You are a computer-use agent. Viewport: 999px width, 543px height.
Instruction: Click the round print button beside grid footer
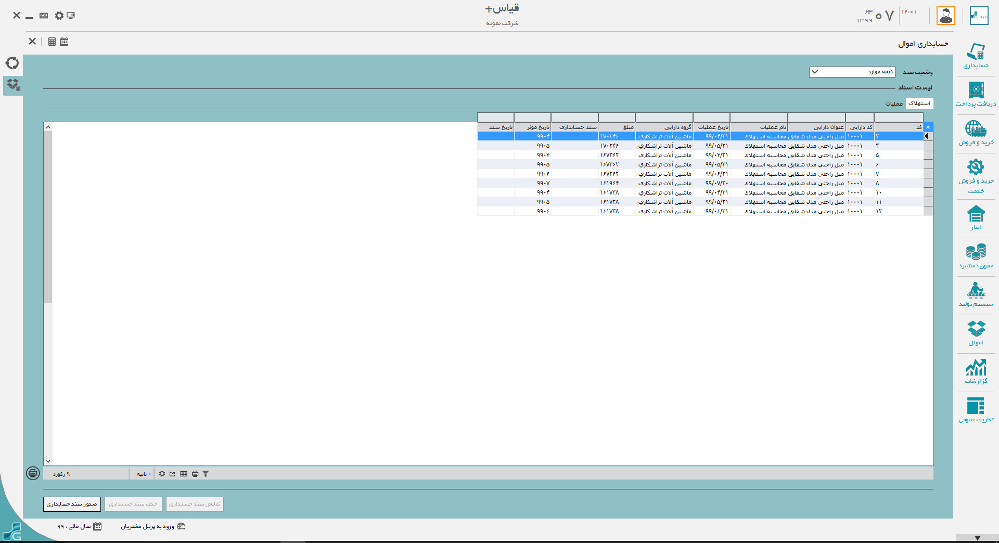[33, 473]
